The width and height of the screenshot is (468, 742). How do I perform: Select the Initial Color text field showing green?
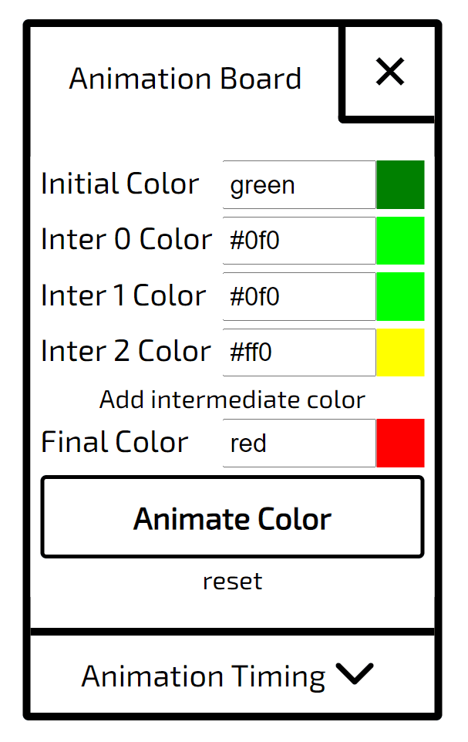(x=299, y=184)
